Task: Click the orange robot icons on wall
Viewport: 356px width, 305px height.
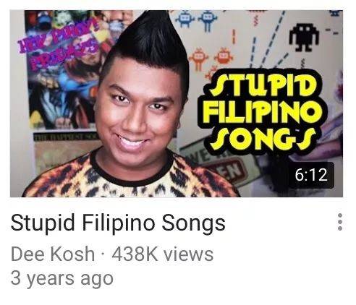Action: coord(211,59)
